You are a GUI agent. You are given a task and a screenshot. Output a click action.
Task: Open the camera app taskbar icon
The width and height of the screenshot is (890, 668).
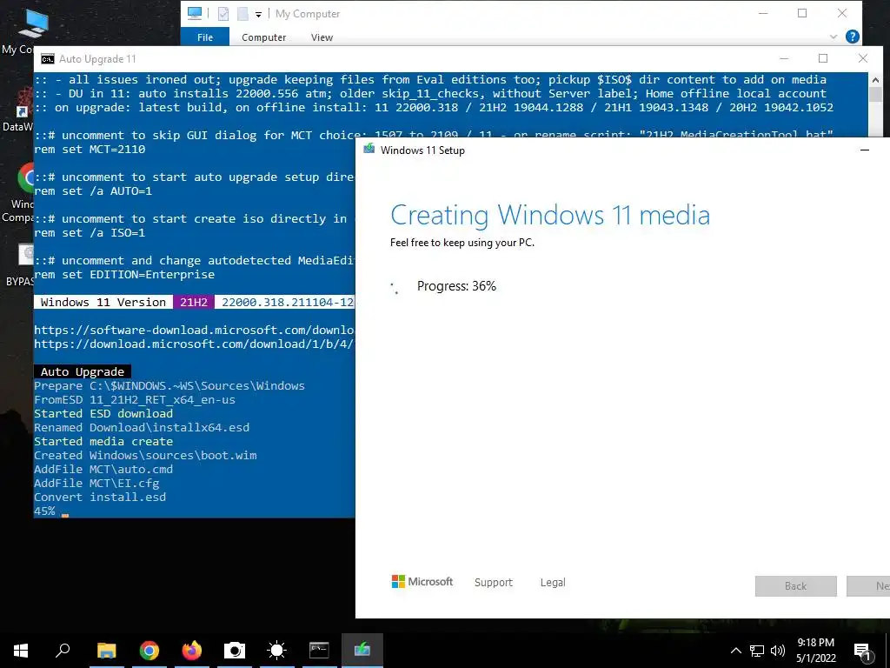coord(234,650)
